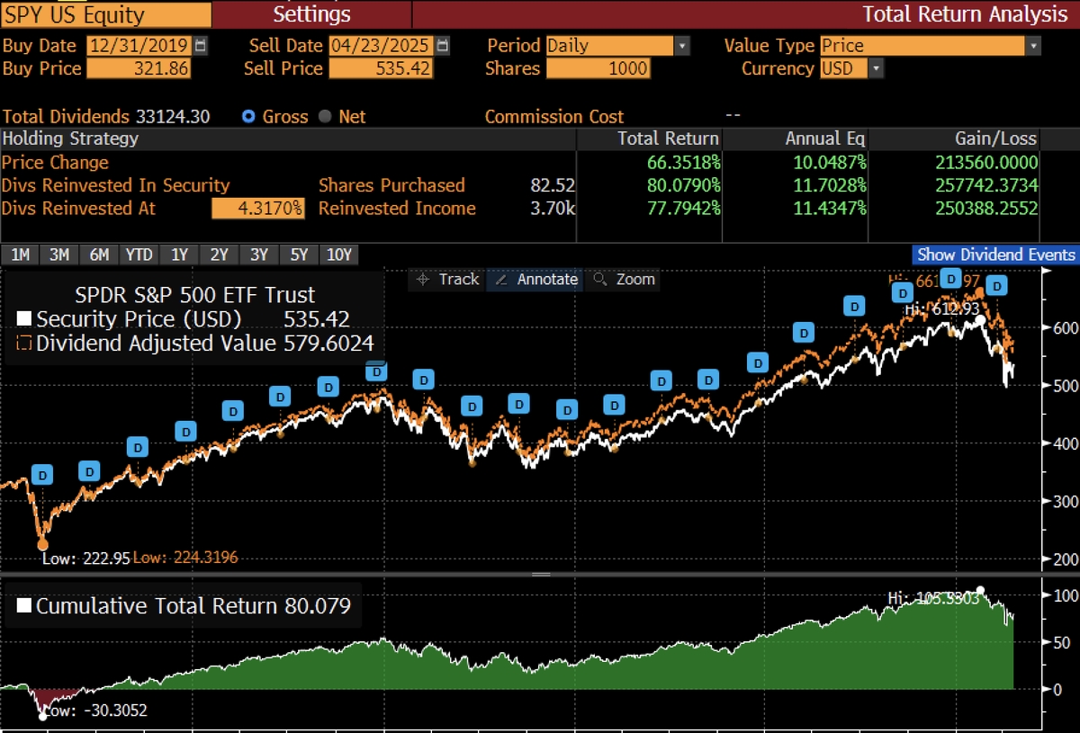Click the Show Dividend Events button
This screenshot has width=1080, height=733.
point(995,255)
